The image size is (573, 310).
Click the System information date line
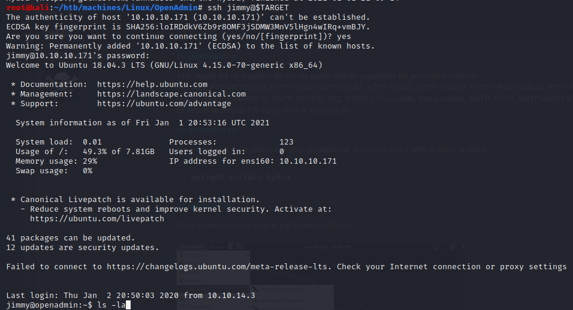pyautogui.click(x=143, y=123)
